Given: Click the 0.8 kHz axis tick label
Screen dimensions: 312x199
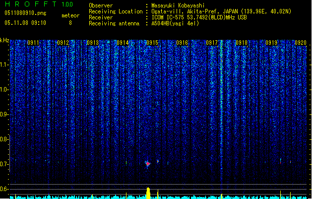Looking at the screenshot, I should pos(4,139).
